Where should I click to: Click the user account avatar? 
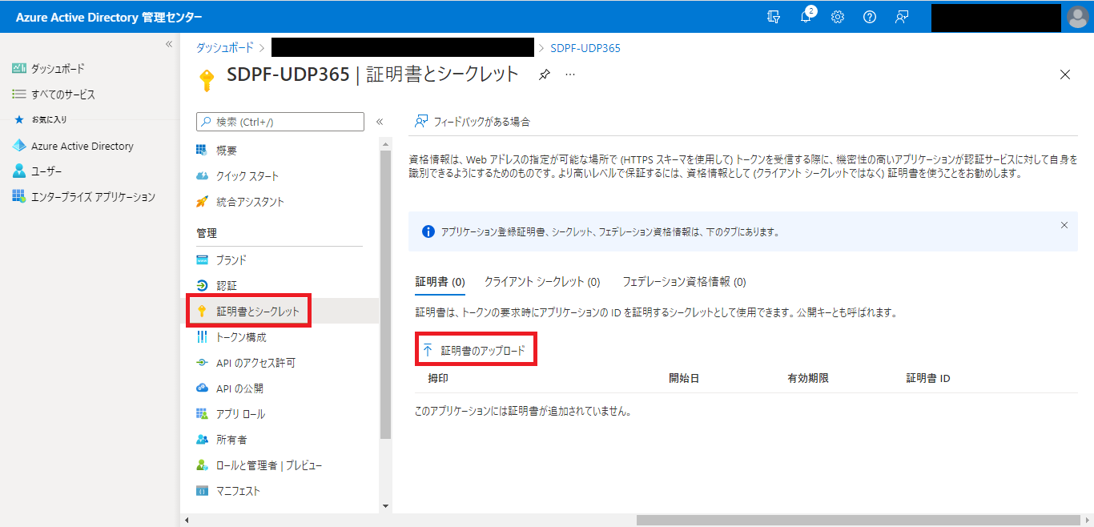(x=1078, y=17)
